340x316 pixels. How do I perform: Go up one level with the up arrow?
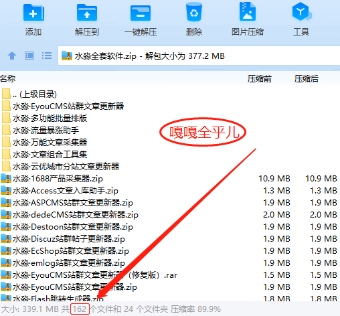12,56
